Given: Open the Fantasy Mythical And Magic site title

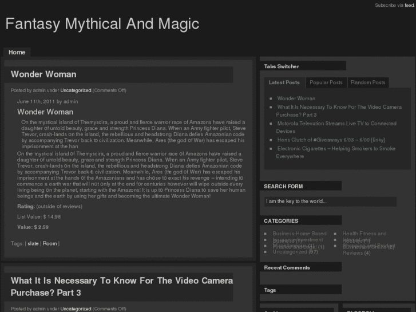Looking at the screenshot, I should click(102, 23).
